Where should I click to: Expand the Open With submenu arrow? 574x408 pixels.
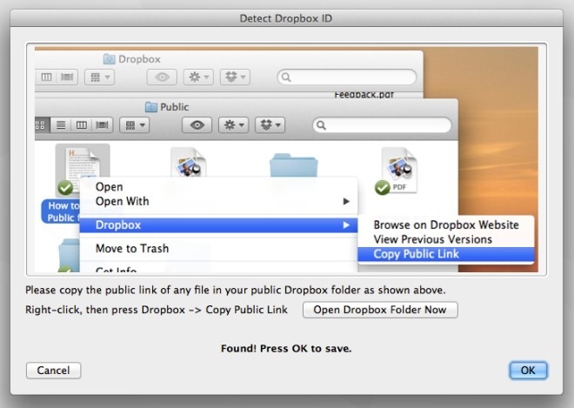click(346, 202)
